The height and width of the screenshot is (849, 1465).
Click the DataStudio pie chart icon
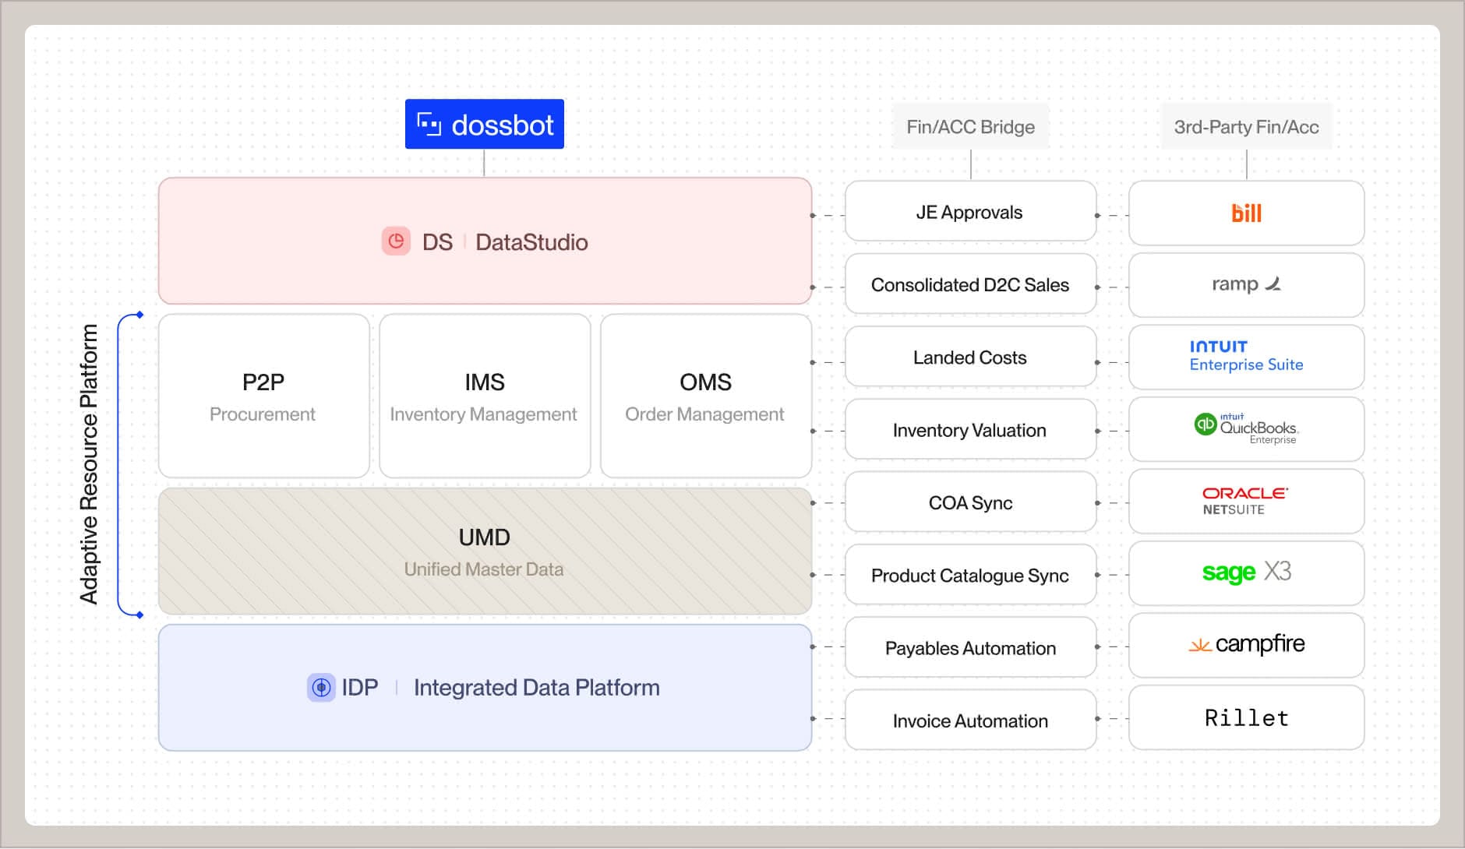pos(396,241)
